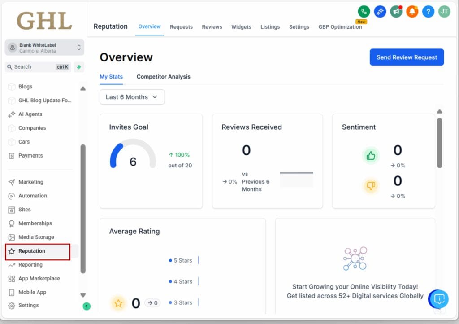Open notifications via the bell icon
The image size is (459, 324).
coord(411,11)
